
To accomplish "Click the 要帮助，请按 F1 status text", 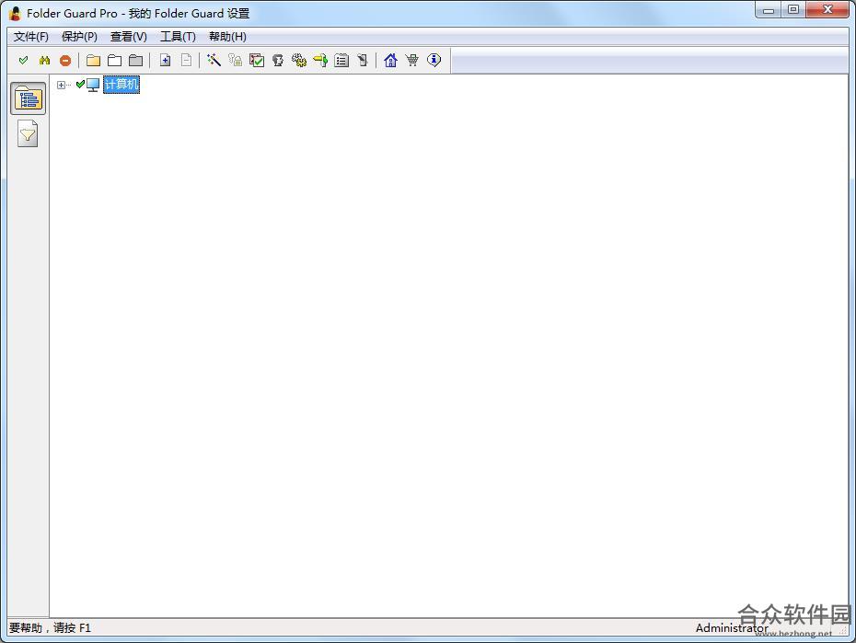I will point(51,627).
